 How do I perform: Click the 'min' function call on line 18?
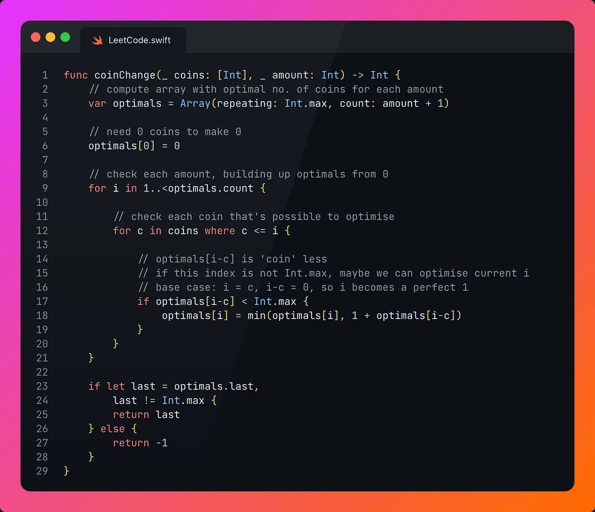[257, 316]
